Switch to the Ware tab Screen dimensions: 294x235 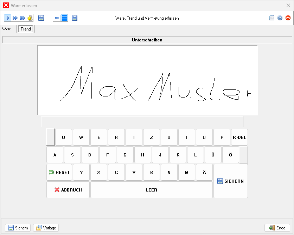pyautogui.click(x=7, y=29)
